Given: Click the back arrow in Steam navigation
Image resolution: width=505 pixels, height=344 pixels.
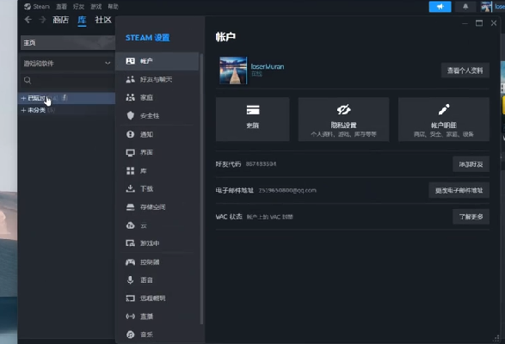Looking at the screenshot, I should (x=28, y=20).
